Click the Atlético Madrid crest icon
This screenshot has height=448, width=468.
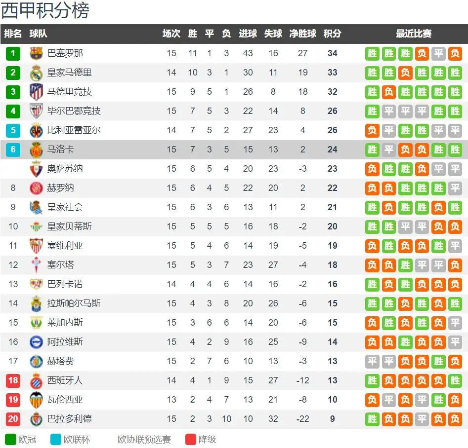pyautogui.click(x=36, y=92)
